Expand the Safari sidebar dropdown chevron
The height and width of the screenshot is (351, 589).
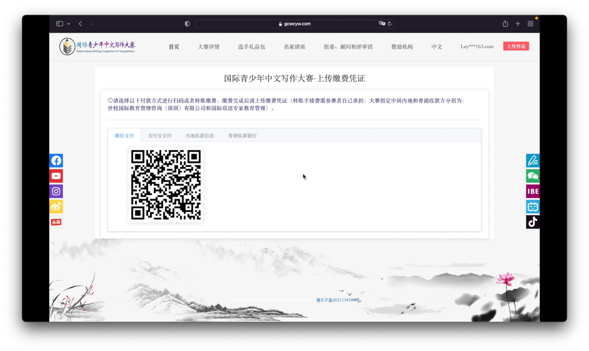point(69,24)
